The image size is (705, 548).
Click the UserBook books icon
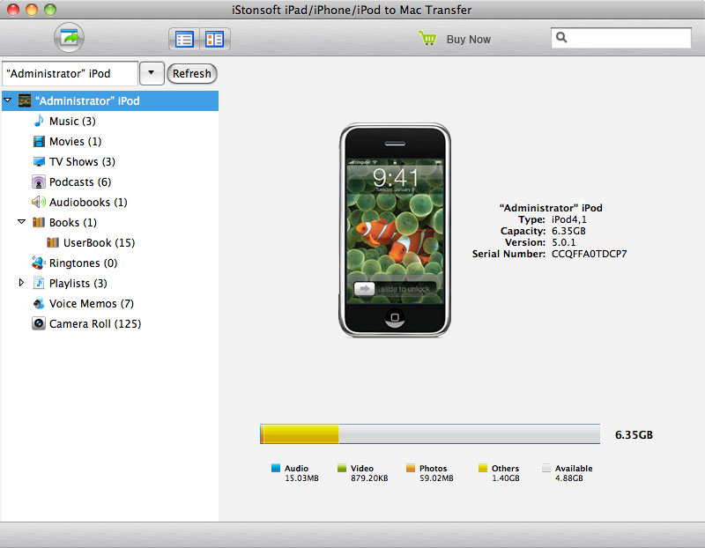[53, 242]
